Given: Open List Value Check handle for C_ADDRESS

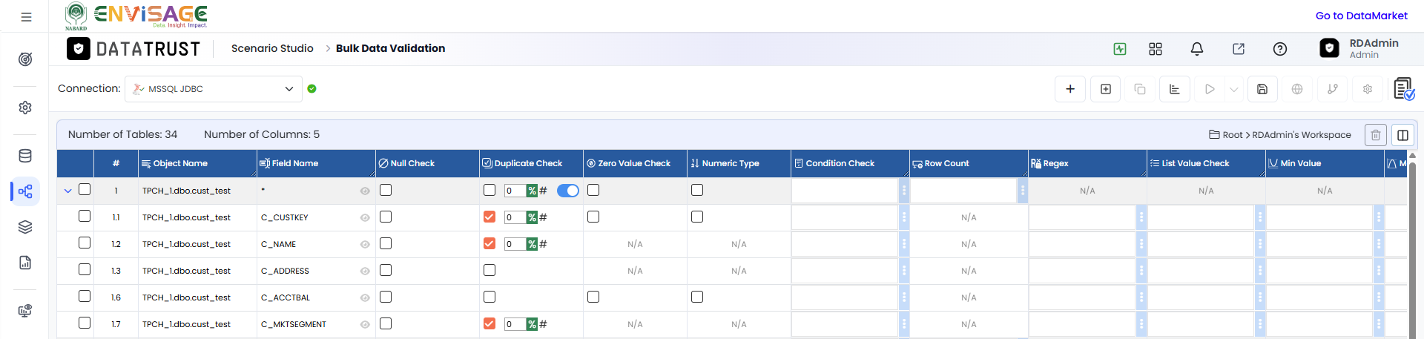Looking at the screenshot, I should [x=1260, y=271].
